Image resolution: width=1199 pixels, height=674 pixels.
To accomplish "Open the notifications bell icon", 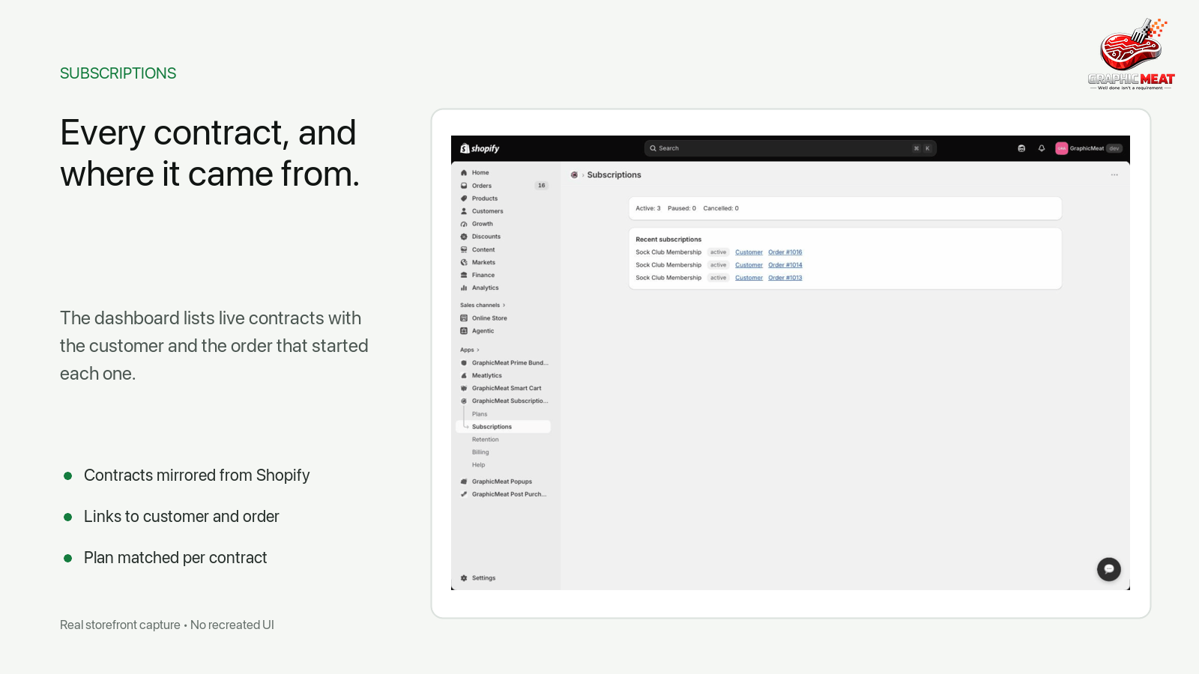I will tap(1042, 148).
